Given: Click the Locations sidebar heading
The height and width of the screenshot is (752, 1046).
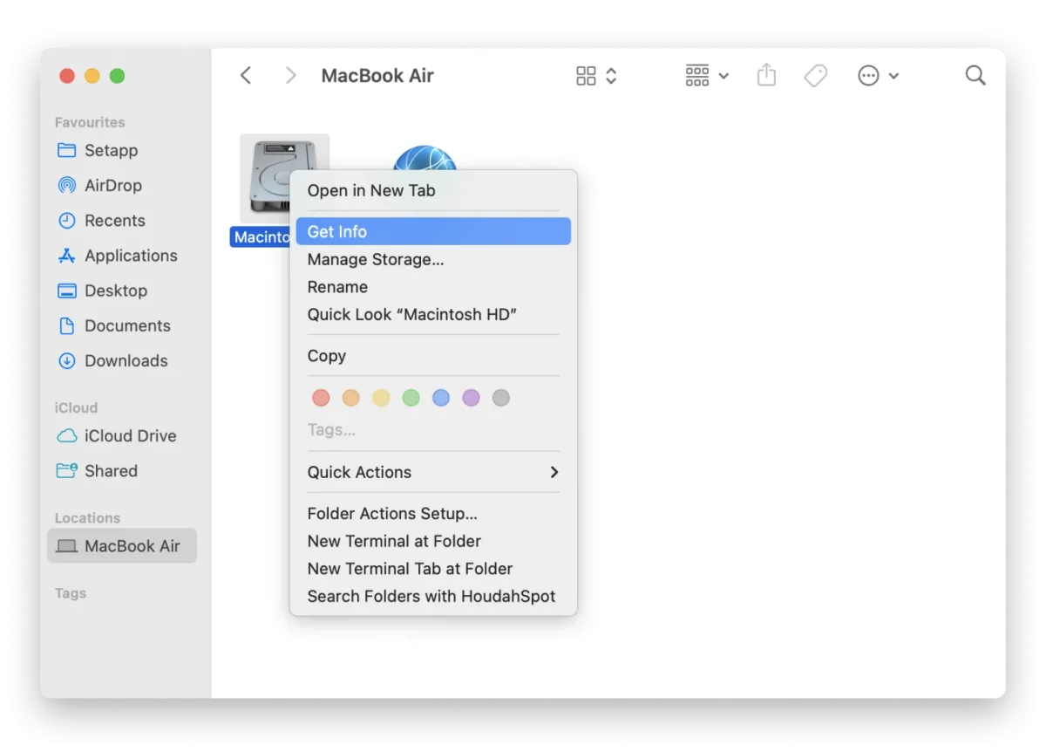Looking at the screenshot, I should [87, 517].
